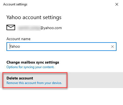Place cursor at end of Yahoo text
Viewport: 123px width, 105px height.
(x=20, y=47)
